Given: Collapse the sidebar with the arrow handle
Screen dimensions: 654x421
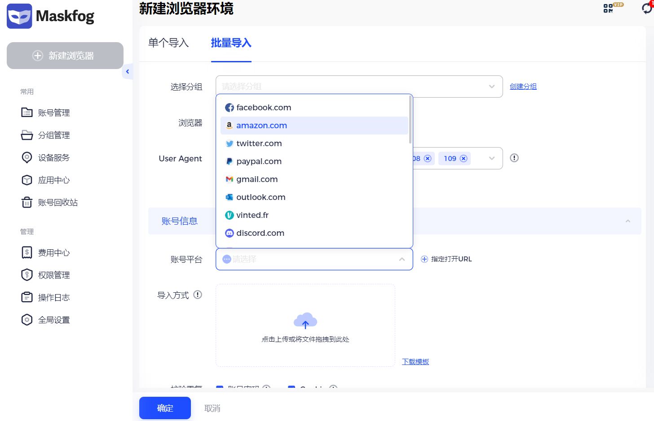Looking at the screenshot, I should click(x=128, y=72).
